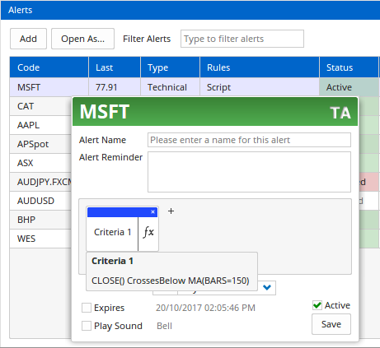The width and height of the screenshot is (380, 348).
Task: Enable the Play Sound checkbox
Action: (x=87, y=326)
